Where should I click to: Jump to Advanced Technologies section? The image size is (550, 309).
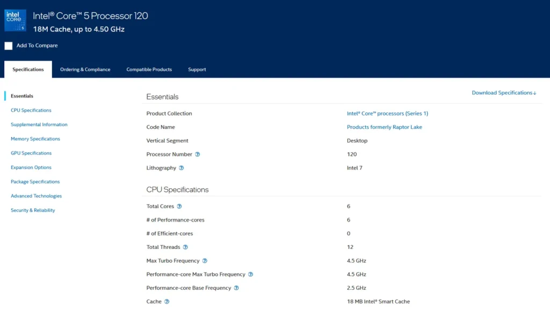(x=36, y=196)
